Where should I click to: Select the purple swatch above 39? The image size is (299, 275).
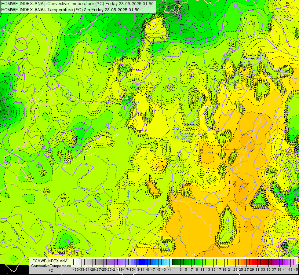coord(278,262)
